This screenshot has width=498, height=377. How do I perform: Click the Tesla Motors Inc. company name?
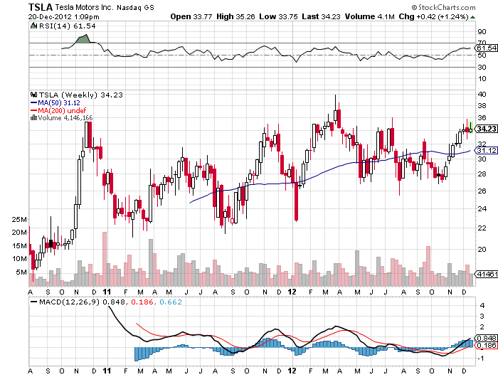pos(84,7)
